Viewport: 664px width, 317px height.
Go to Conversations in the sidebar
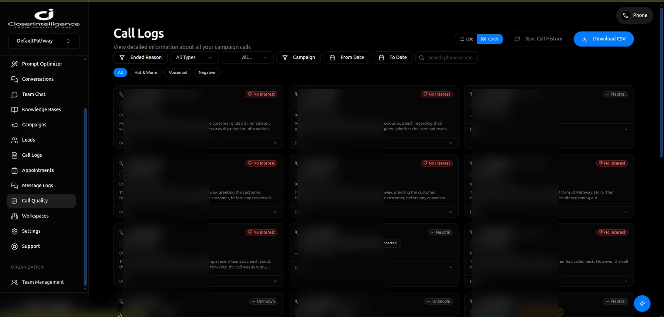point(41,79)
